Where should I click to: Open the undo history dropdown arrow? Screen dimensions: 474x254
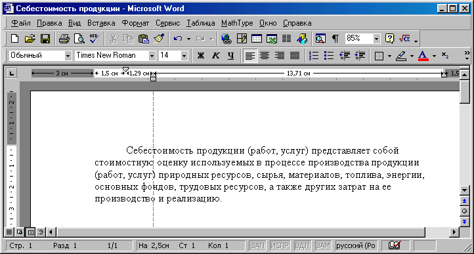coord(188,39)
